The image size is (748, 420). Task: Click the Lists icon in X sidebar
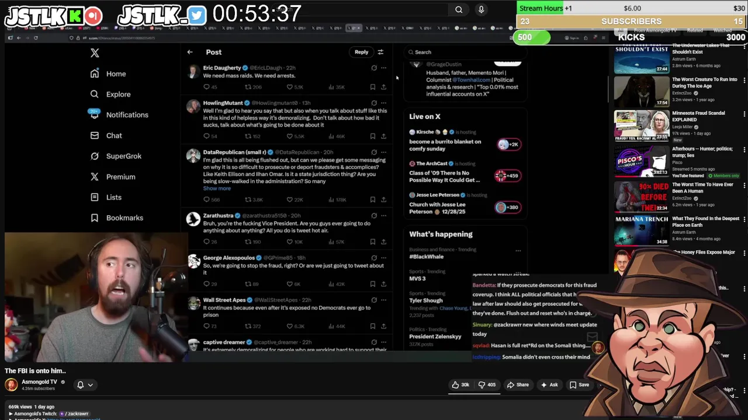(x=95, y=197)
